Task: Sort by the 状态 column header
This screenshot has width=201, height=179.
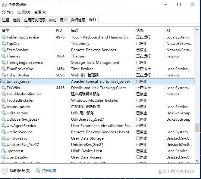Action: coord(149,30)
